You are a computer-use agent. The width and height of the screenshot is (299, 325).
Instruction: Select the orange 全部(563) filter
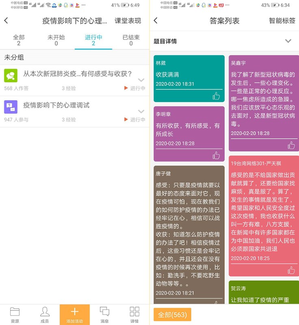(x=172, y=314)
